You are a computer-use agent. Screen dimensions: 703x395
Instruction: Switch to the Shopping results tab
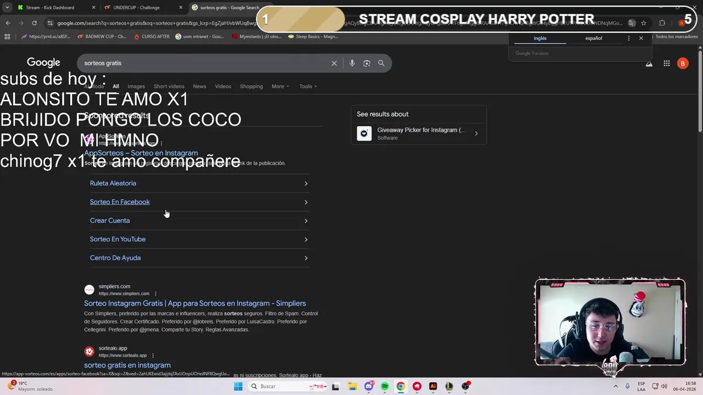(x=251, y=86)
